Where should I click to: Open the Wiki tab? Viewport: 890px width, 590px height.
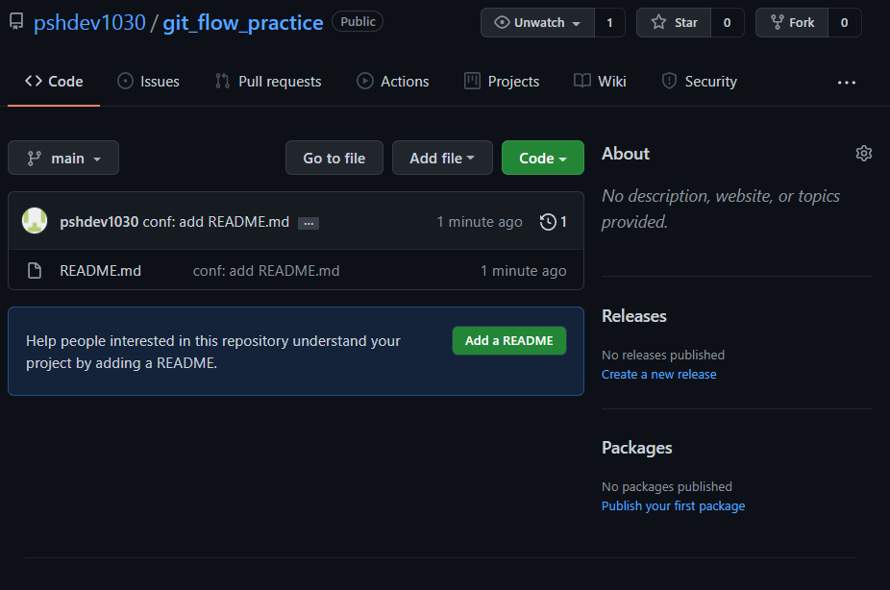coord(600,82)
